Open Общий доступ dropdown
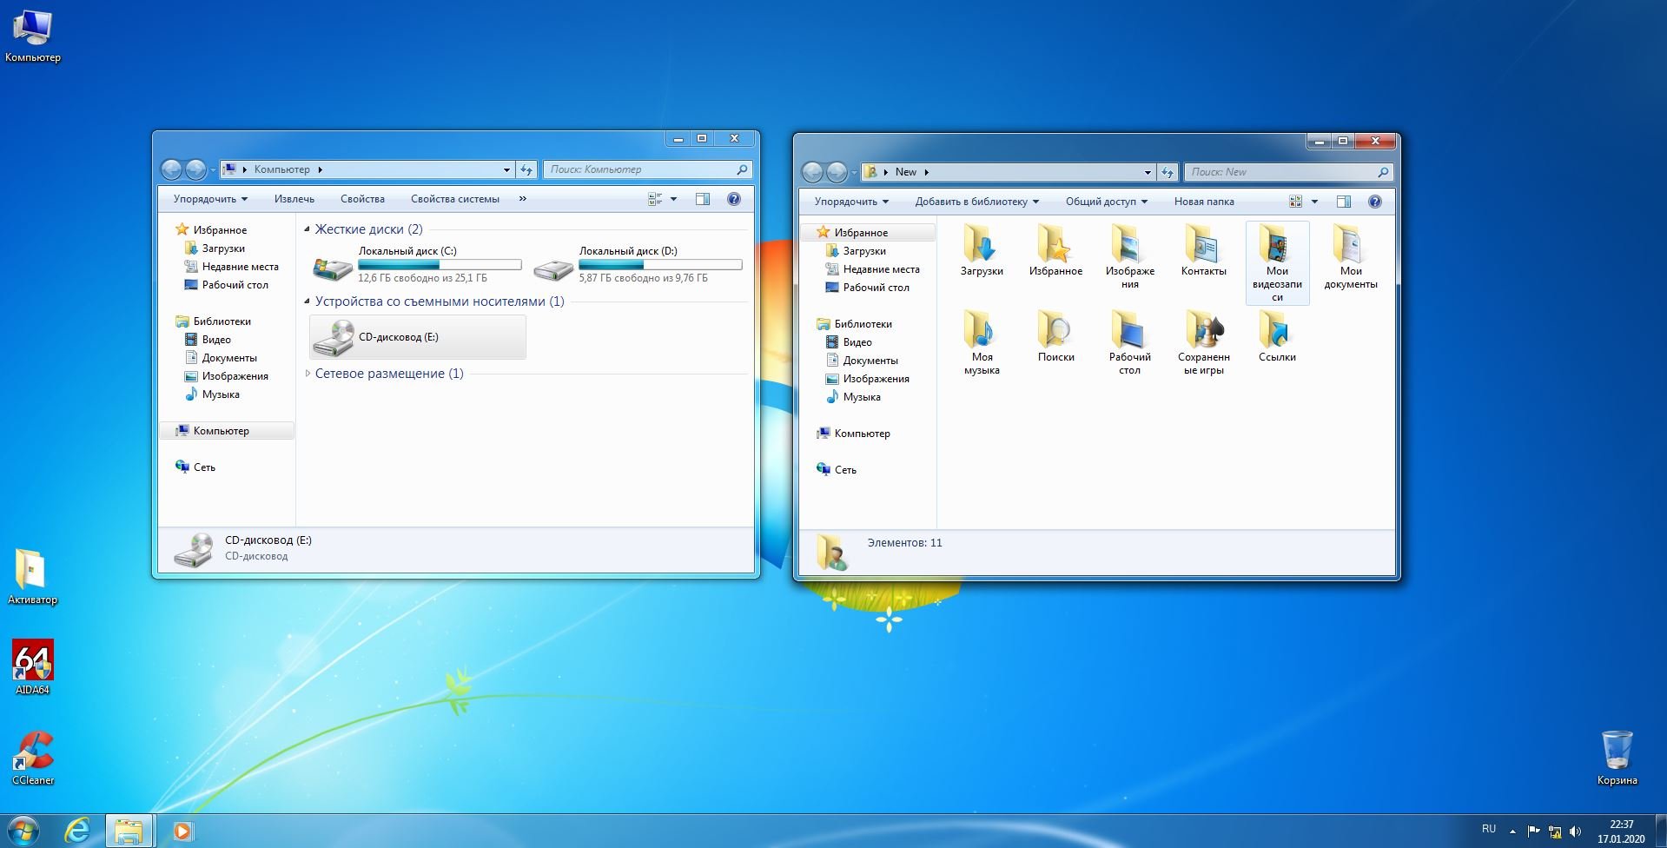1667x848 pixels. pyautogui.click(x=1106, y=202)
